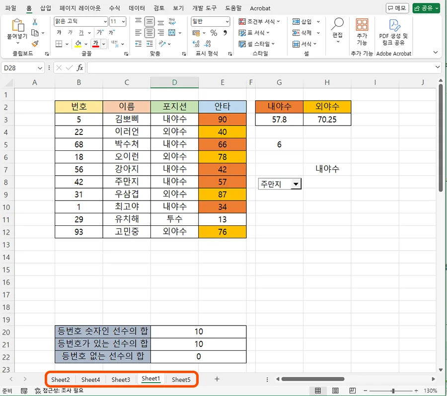Click PDF 생성 및 링크 공유 icon
The width and height of the screenshot is (447, 396).
[394, 25]
